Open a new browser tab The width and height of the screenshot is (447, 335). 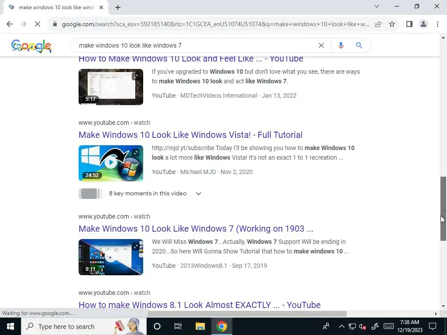118,7
